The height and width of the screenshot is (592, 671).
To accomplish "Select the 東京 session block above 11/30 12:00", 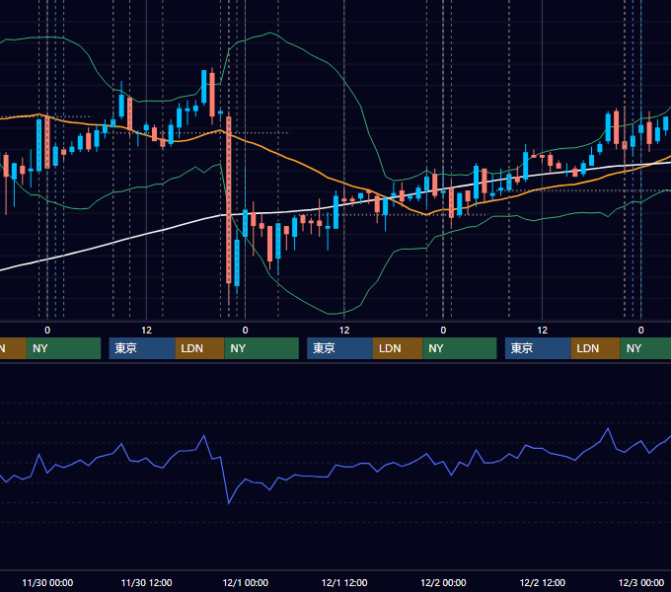I will (142, 348).
